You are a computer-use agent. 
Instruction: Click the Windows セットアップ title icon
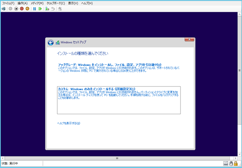click(58, 42)
